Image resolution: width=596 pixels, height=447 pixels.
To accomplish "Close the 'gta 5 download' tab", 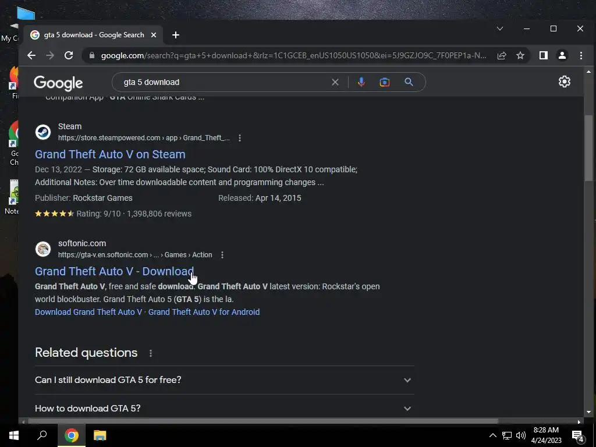I will click(x=154, y=35).
